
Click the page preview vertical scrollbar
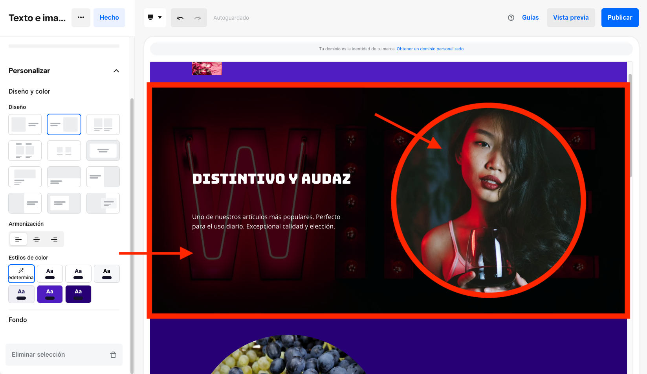(630, 126)
